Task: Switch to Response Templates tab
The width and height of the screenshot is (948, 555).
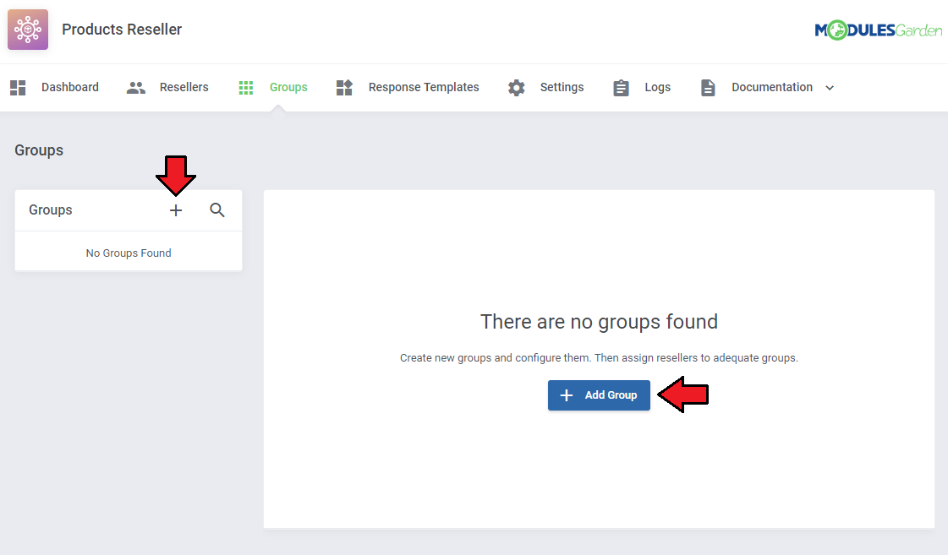Action: tap(424, 87)
